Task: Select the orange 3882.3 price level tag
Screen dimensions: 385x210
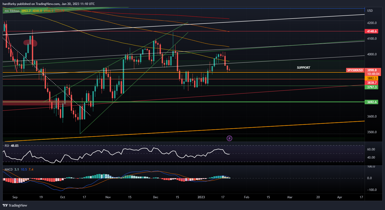Action: [x=372, y=78]
